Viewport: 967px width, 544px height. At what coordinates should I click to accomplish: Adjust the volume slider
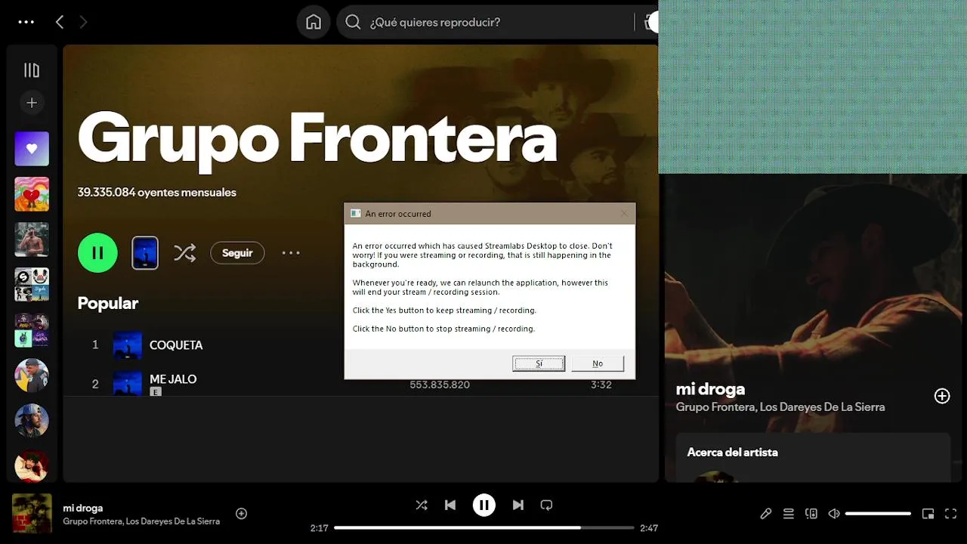878,514
